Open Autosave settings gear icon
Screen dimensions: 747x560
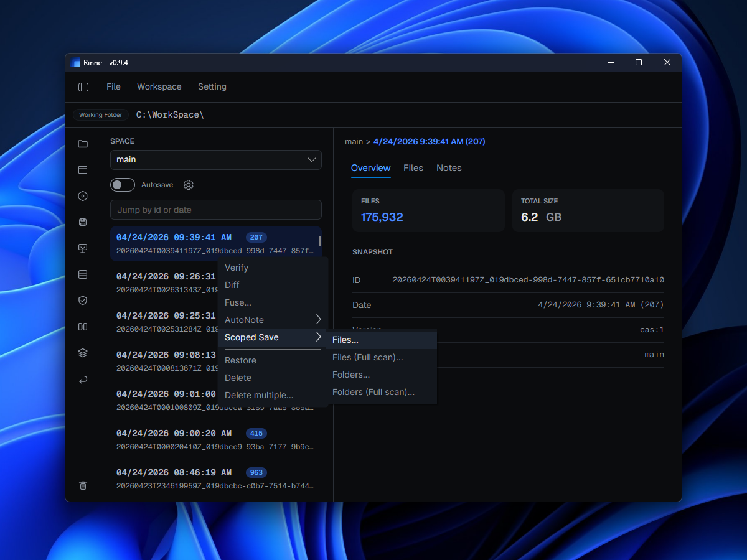click(x=189, y=185)
